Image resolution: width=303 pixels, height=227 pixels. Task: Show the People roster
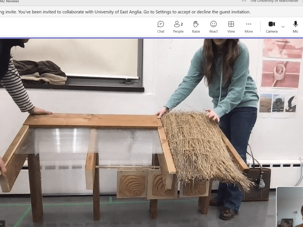click(178, 26)
